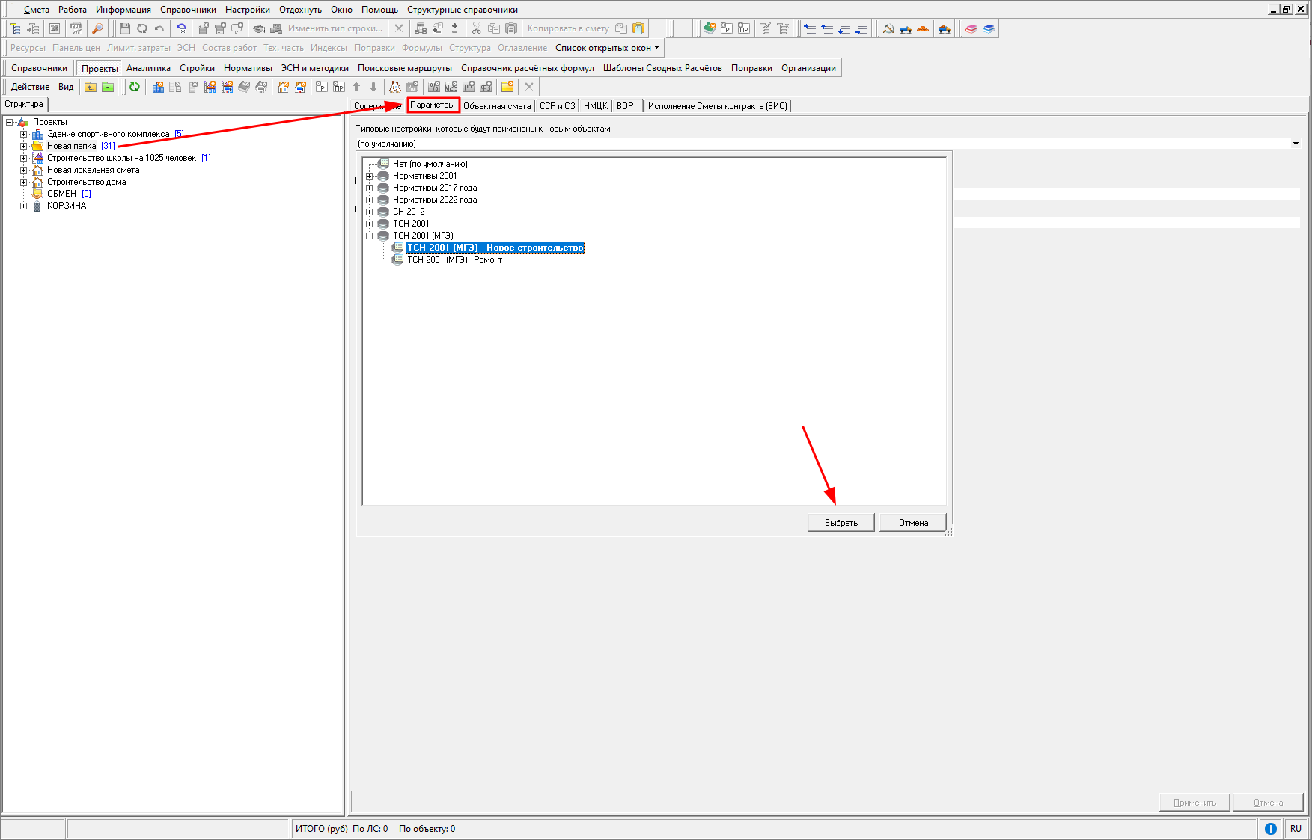Expand the Нормативы 2001 tree node
Screen dimensions: 1312x840
[x=369, y=176]
